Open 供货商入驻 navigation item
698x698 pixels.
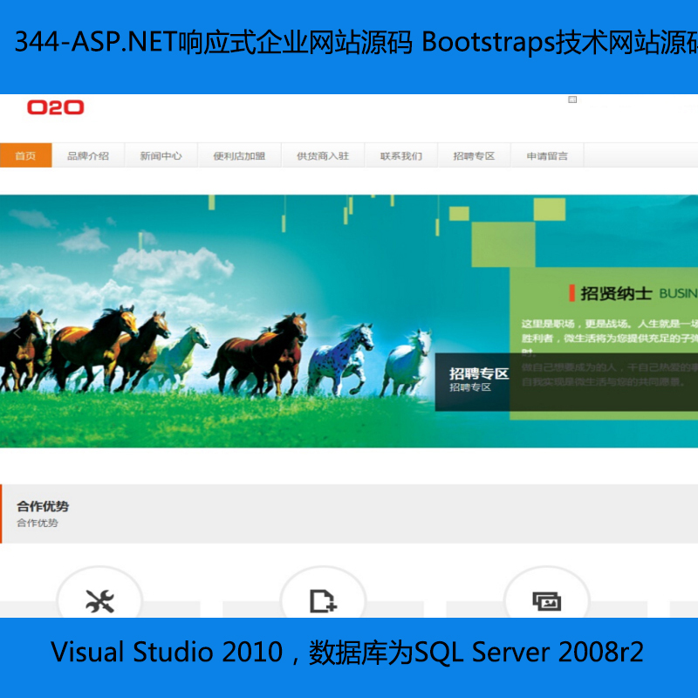coord(322,155)
